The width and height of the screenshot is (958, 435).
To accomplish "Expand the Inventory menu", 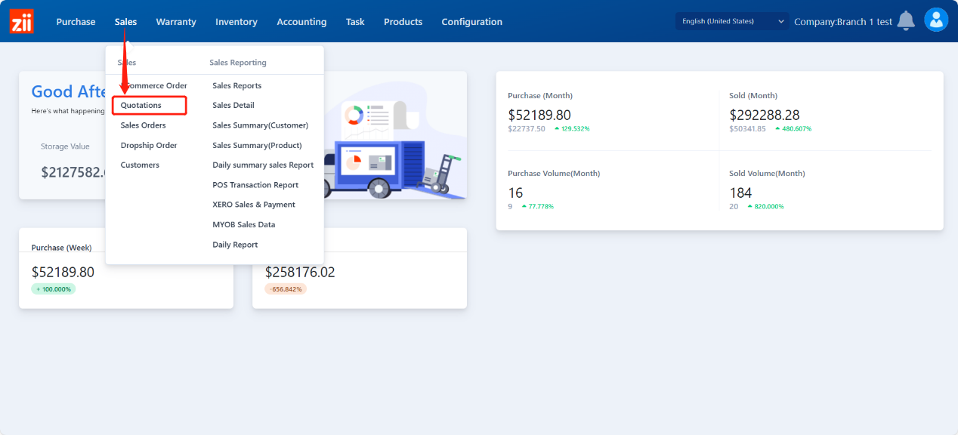I will pos(236,22).
